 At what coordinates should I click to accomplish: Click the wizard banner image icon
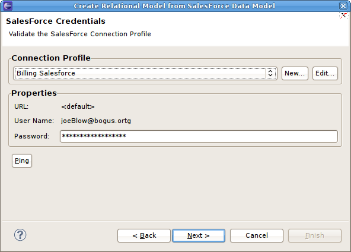click(x=343, y=15)
